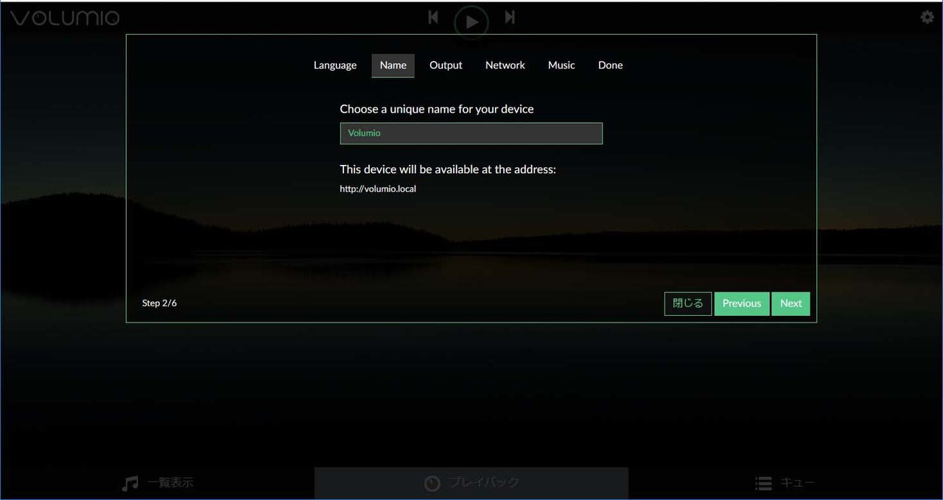Open 一覧表示 browse via music note icon
The height and width of the screenshot is (500, 943).
[130, 483]
